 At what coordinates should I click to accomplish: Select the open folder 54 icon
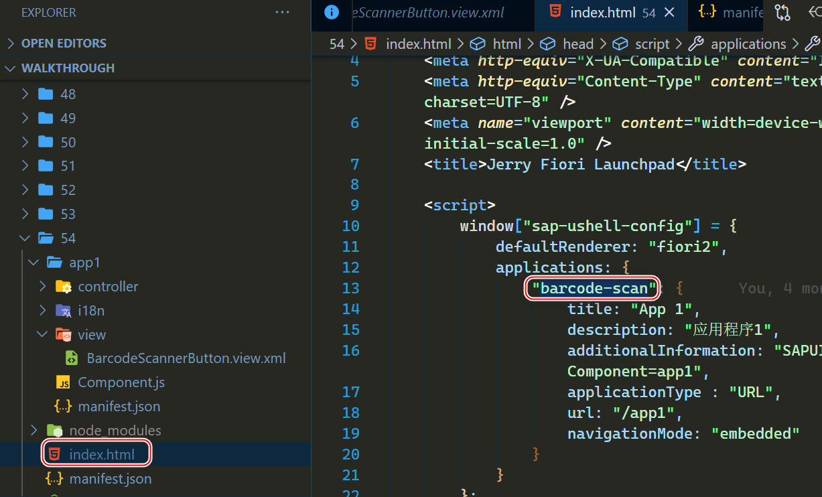point(46,238)
